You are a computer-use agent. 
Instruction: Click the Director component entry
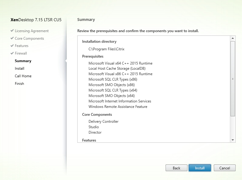[x=95, y=132]
